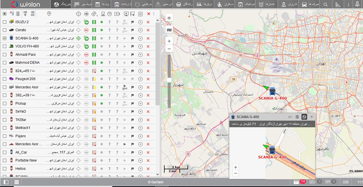This screenshot has width=363, height=187.
Task: Toggle the globe icon in mini-map header
Action: (304, 117)
